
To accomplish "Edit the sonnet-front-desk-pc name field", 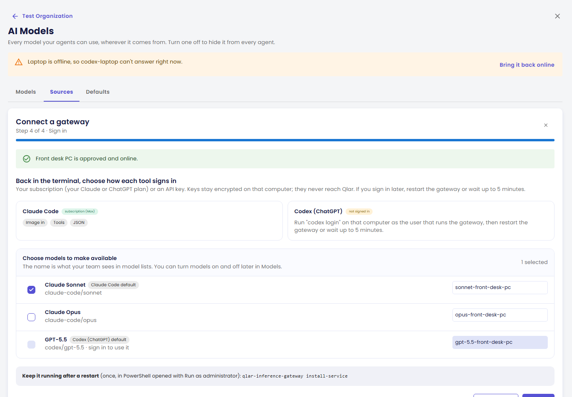I will click(x=500, y=287).
